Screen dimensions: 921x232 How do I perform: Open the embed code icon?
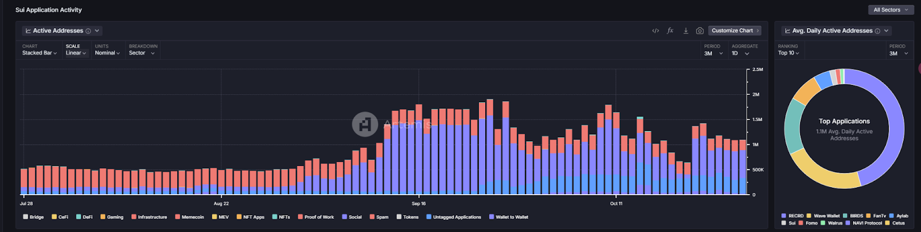tap(656, 30)
